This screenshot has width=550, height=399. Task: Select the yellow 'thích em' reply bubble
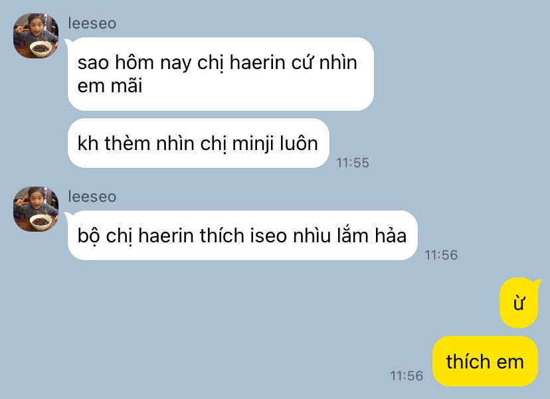click(485, 361)
